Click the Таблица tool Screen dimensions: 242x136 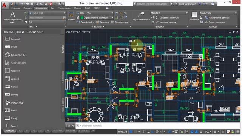coord(194,16)
